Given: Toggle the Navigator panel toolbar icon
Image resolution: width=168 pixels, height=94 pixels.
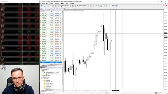Looking at the screenshot, I should (53, 6).
